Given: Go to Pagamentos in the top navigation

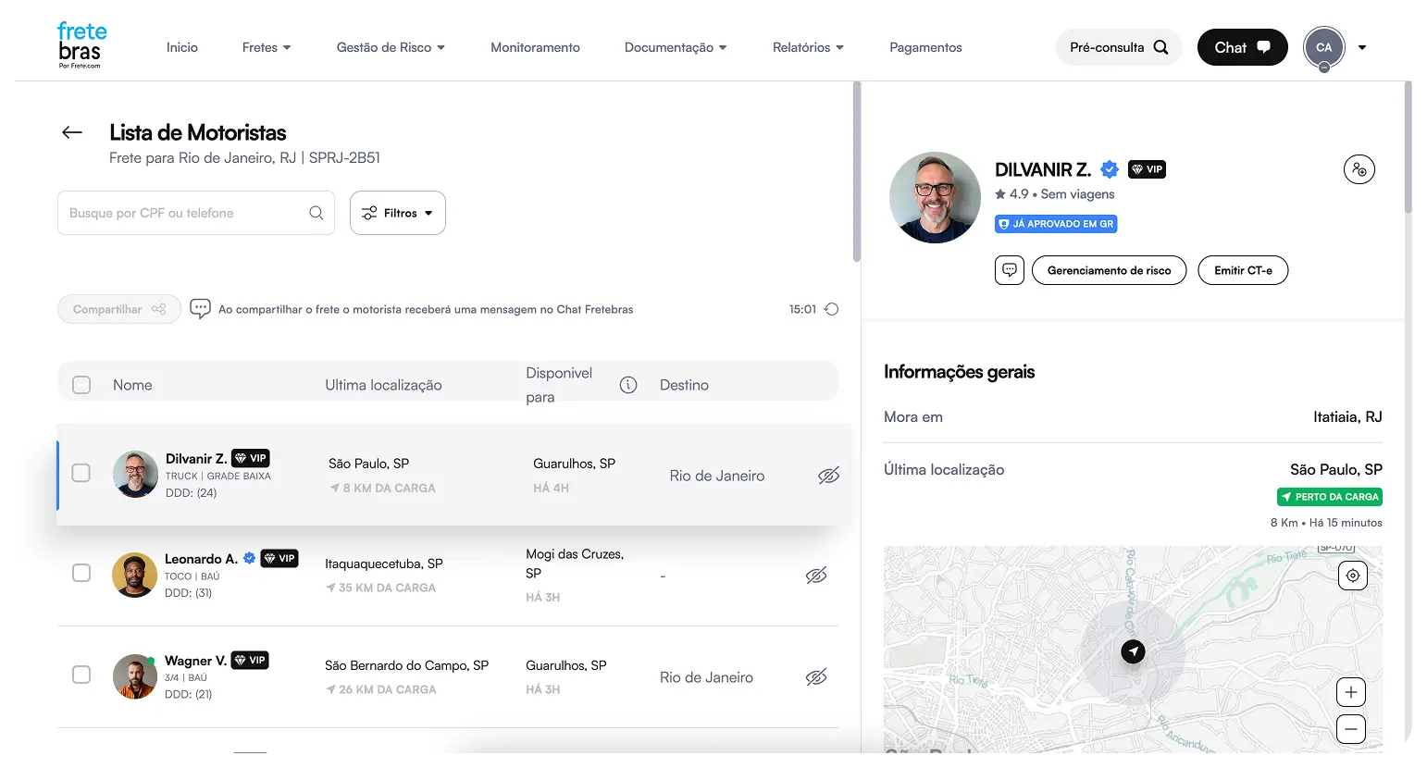Looking at the screenshot, I should pyautogui.click(x=925, y=47).
